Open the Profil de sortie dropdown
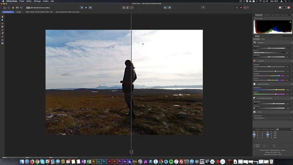 (x=272, y=118)
